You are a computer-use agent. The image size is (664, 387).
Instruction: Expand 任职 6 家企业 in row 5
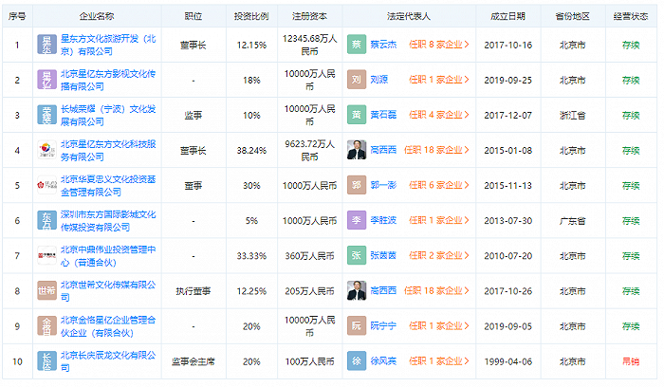(x=439, y=185)
